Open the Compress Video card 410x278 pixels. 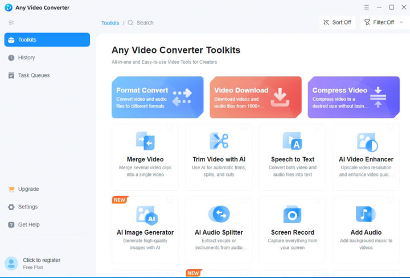(354, 97)
